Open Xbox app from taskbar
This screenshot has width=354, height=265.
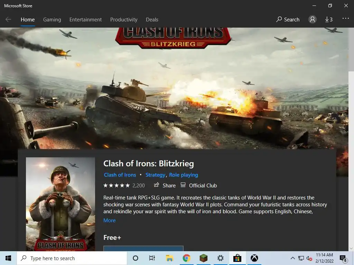[x=254, y=258]
